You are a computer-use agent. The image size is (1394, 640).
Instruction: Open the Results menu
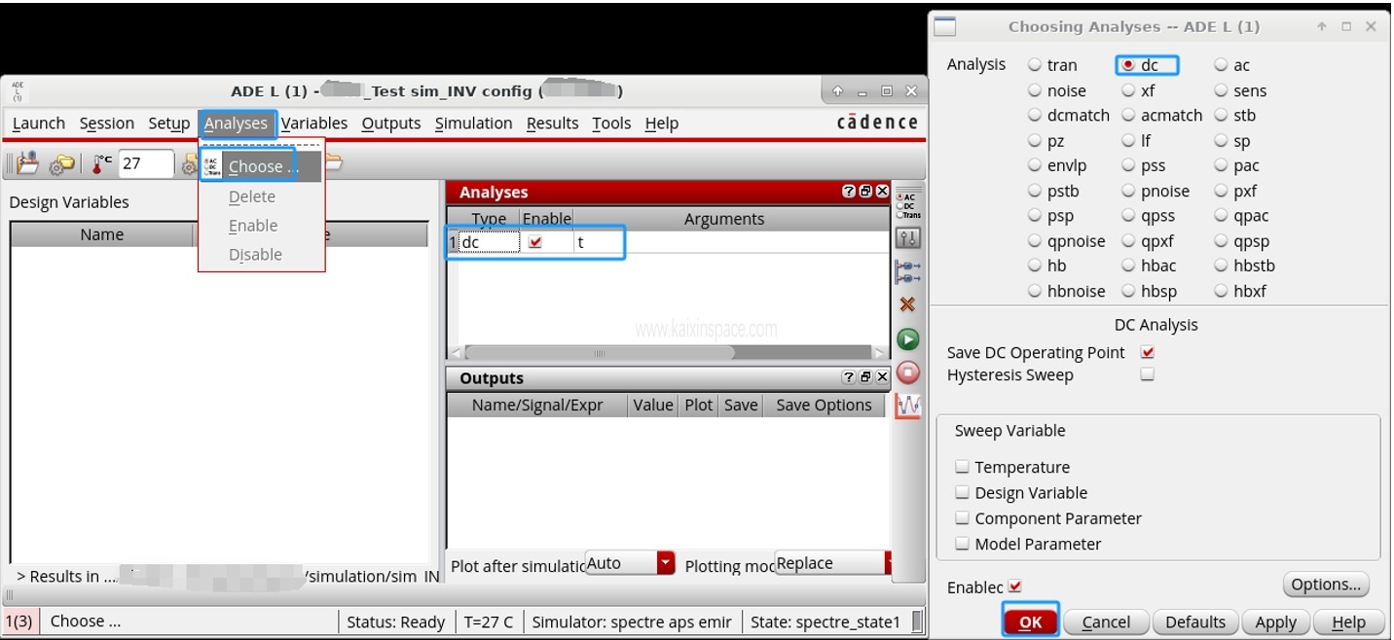(x=553, y=124)
